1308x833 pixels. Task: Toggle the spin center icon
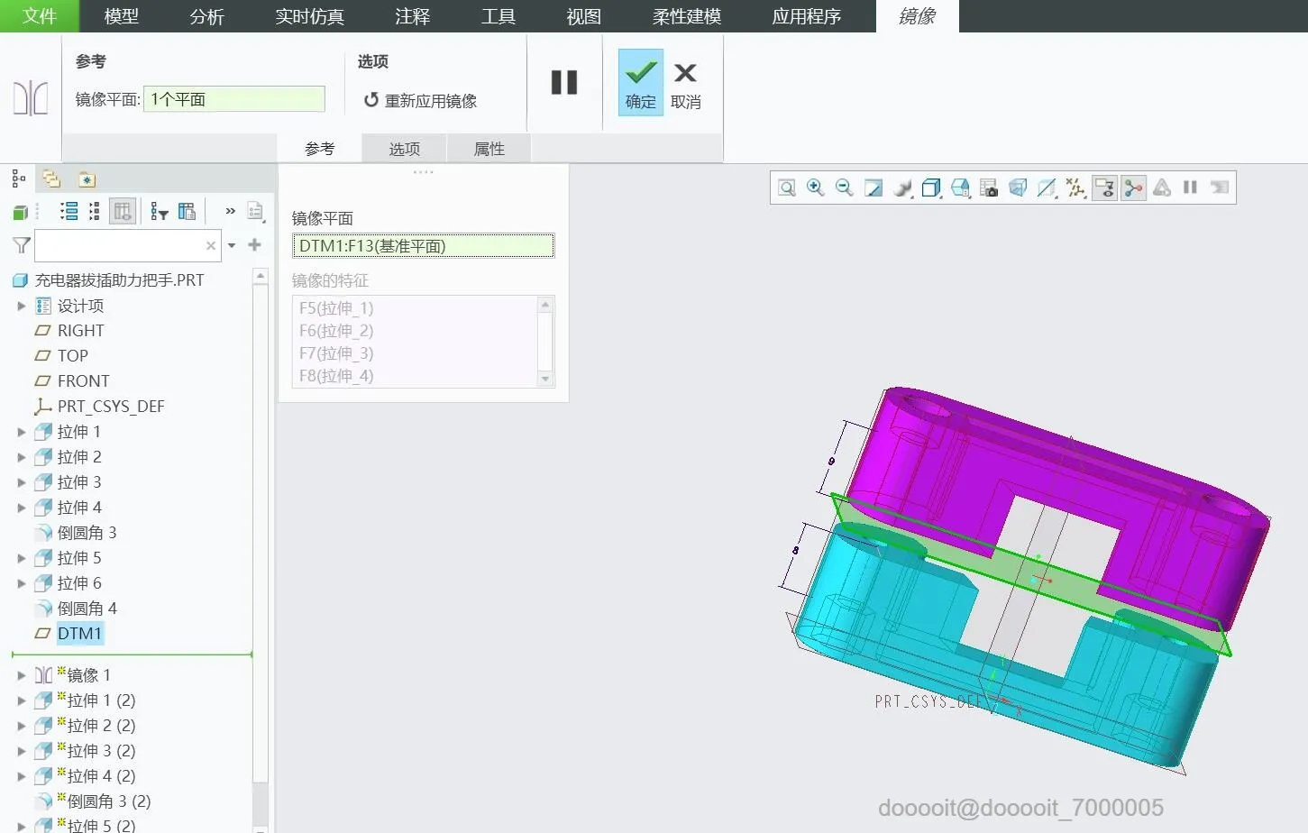click(1133, 188)
